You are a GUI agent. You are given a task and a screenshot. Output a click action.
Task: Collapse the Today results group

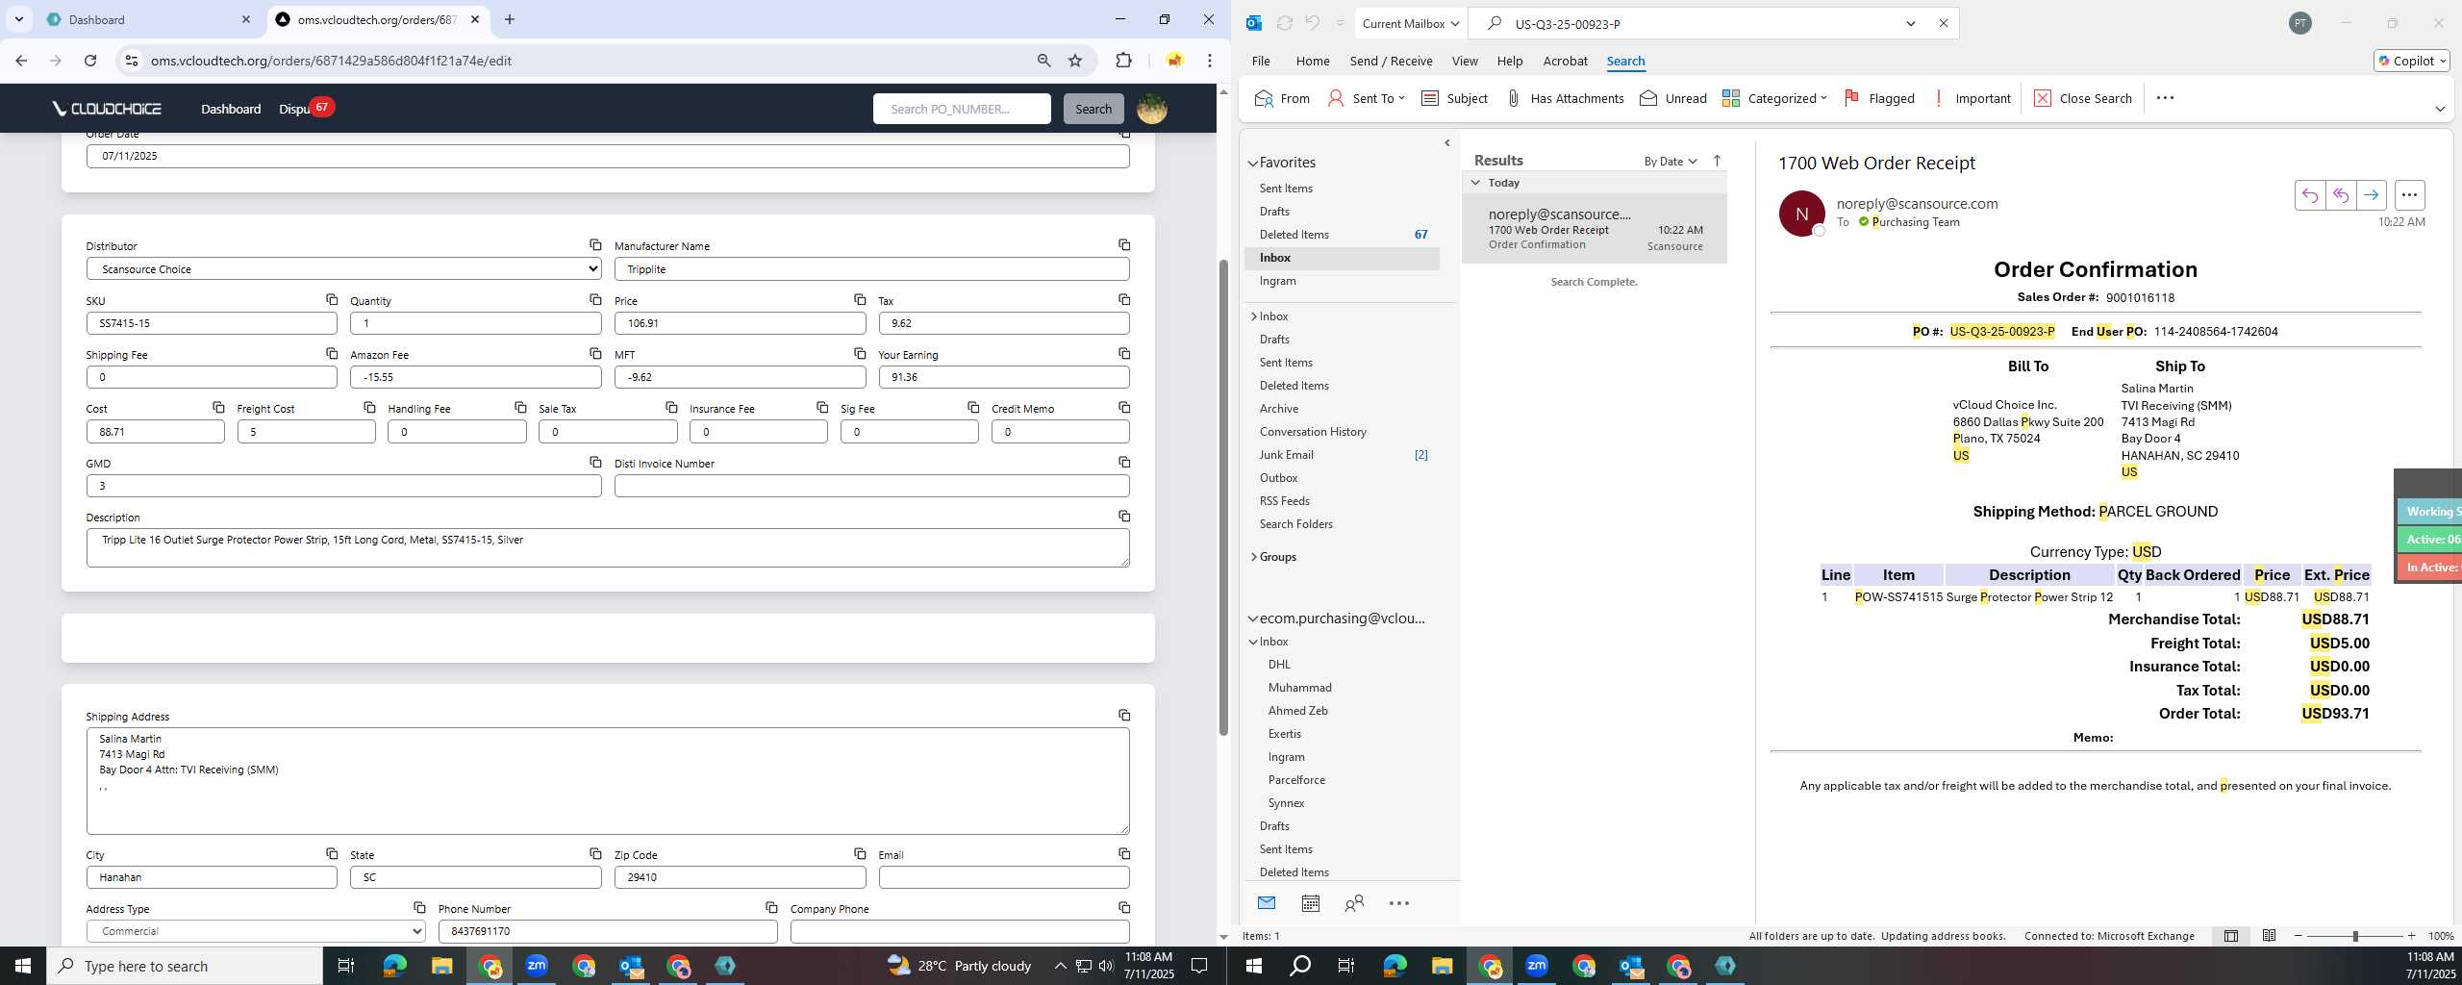click(x=1475, y=183)
